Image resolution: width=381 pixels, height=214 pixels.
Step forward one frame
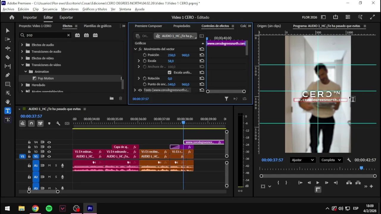click(x=327, y=183)
